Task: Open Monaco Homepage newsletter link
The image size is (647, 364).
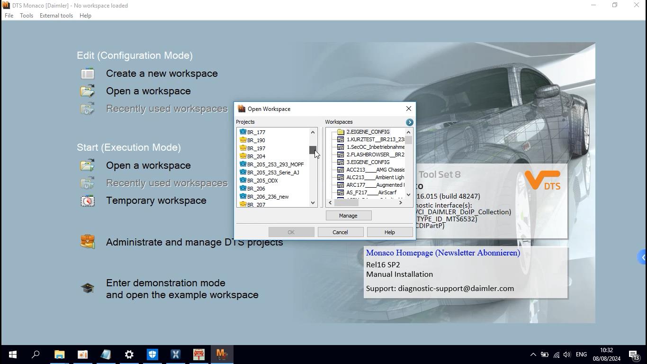Action: [x=443, y=253]
